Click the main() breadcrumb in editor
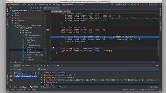 (67, 11)
